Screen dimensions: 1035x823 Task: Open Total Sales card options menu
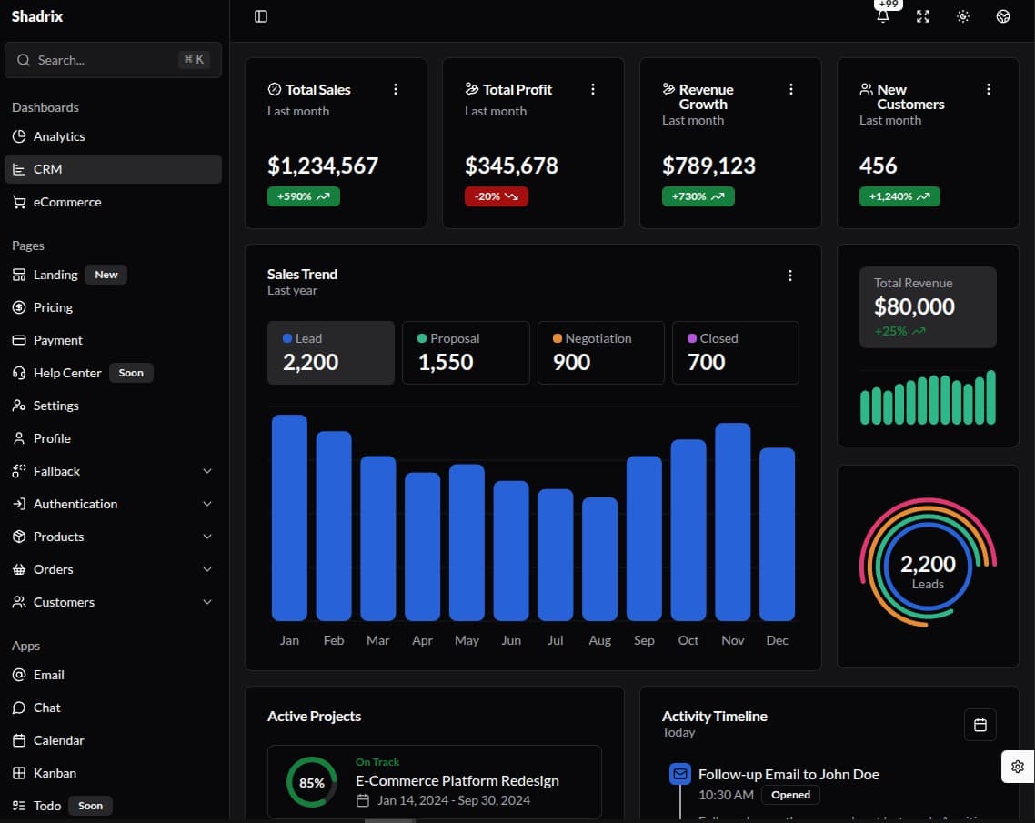coord(396,89)
